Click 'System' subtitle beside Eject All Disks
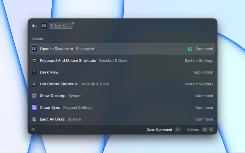This screenshot has height=153, width=245. 74,119
